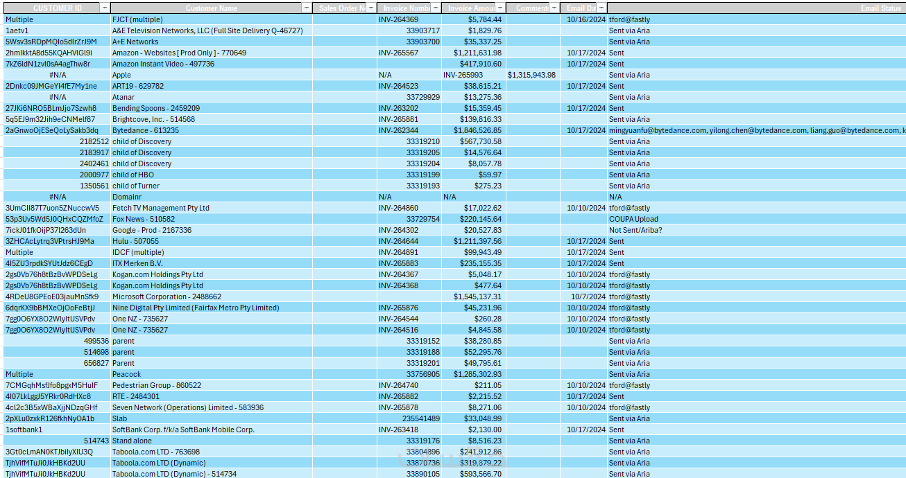This screenshot has height=478, width=906.
Task: Click the 'IDCF (multiple)' cell
Action: click(212, 252)
